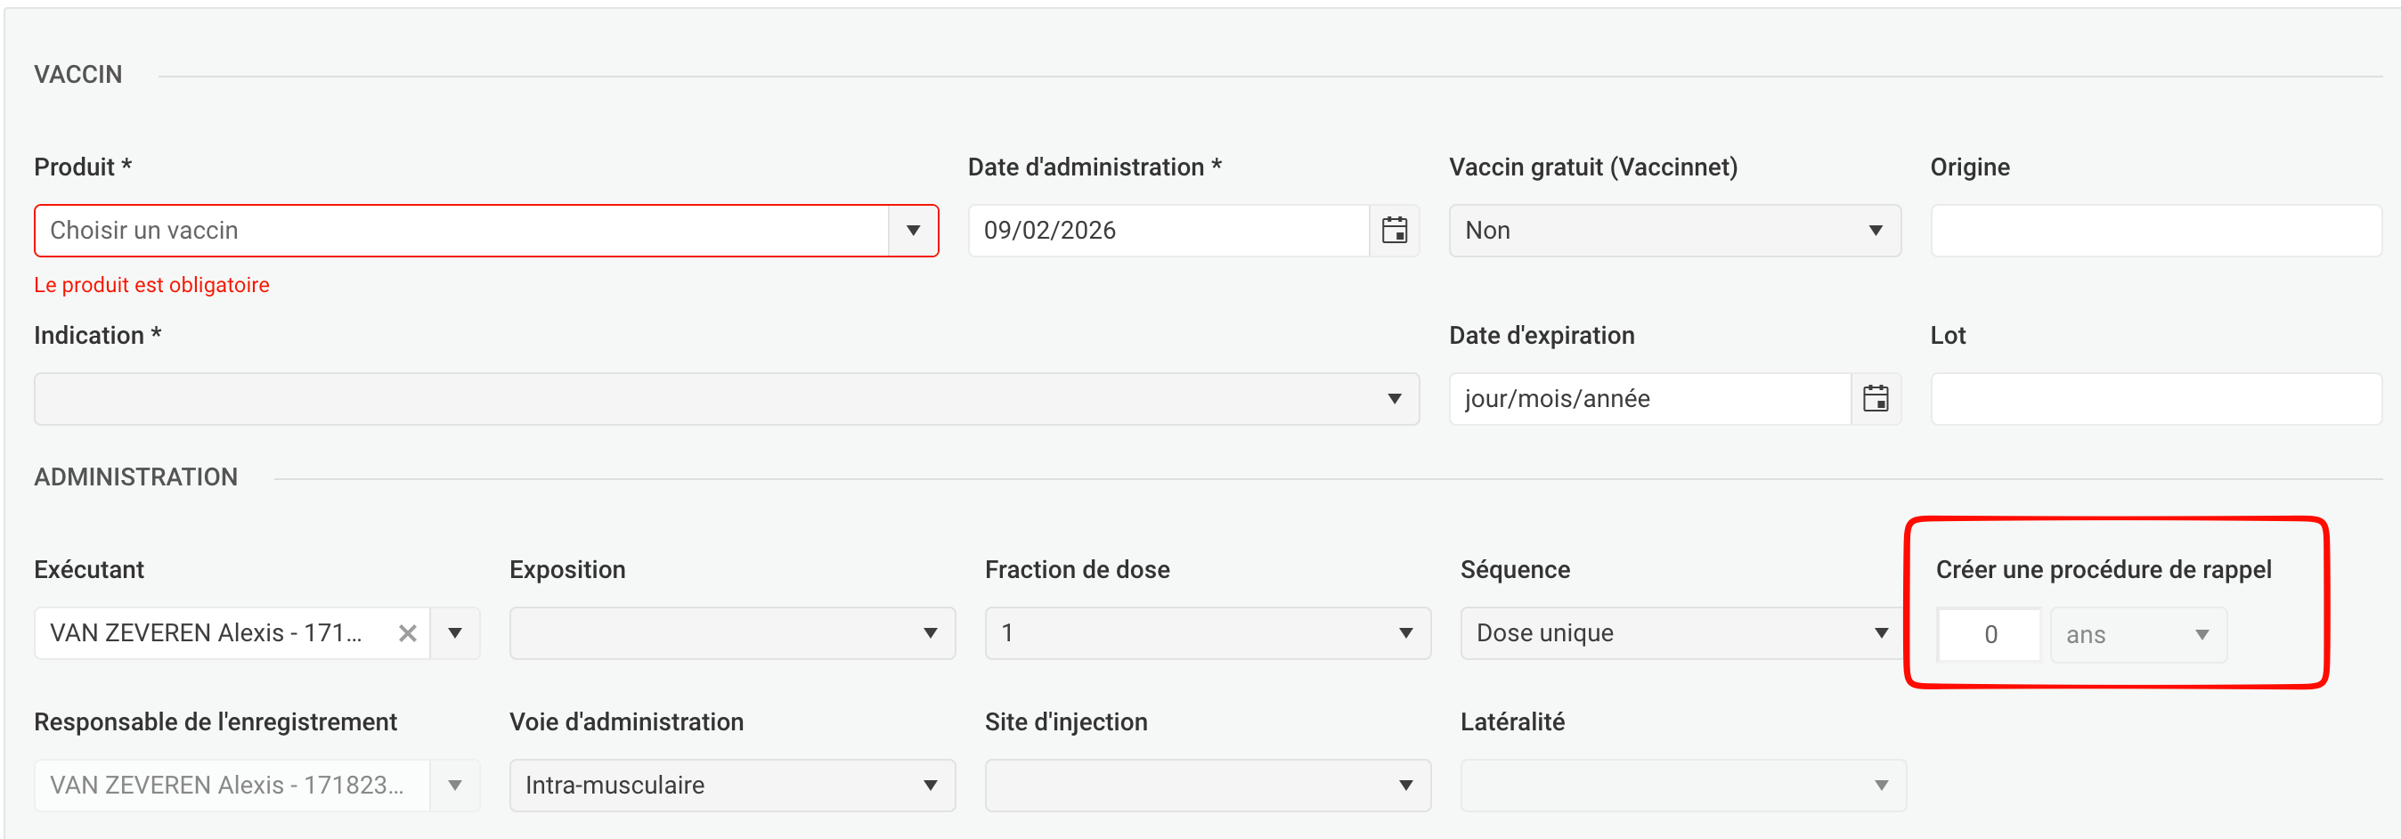
Task: Clear the selected Exécutant value
Action: 407,634
